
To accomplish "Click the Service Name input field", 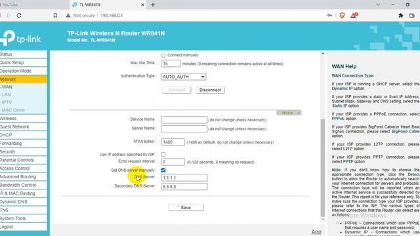I will [184, 119].
